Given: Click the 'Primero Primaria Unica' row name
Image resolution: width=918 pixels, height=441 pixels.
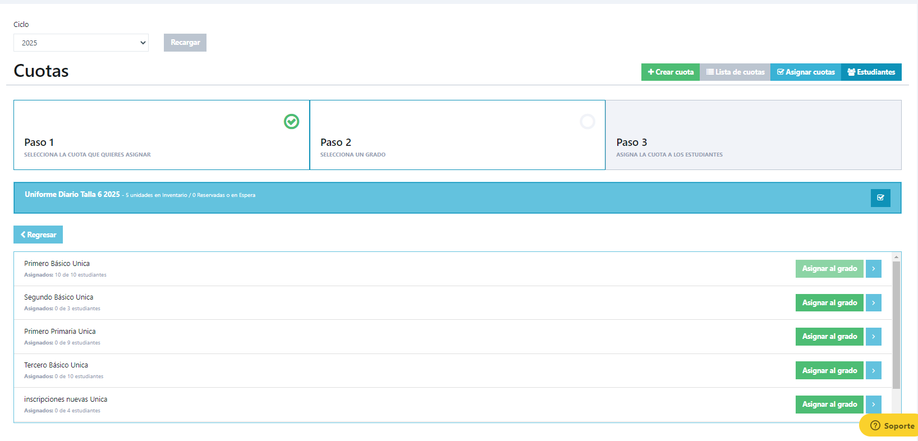Looking at the screenshot, I should click(x=60, y=332).
